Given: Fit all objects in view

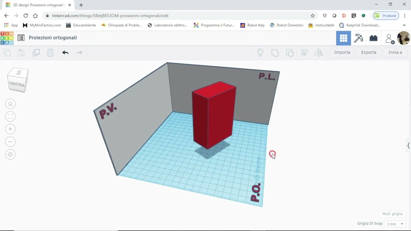Looking at the screenshot, I should point(10,116).
